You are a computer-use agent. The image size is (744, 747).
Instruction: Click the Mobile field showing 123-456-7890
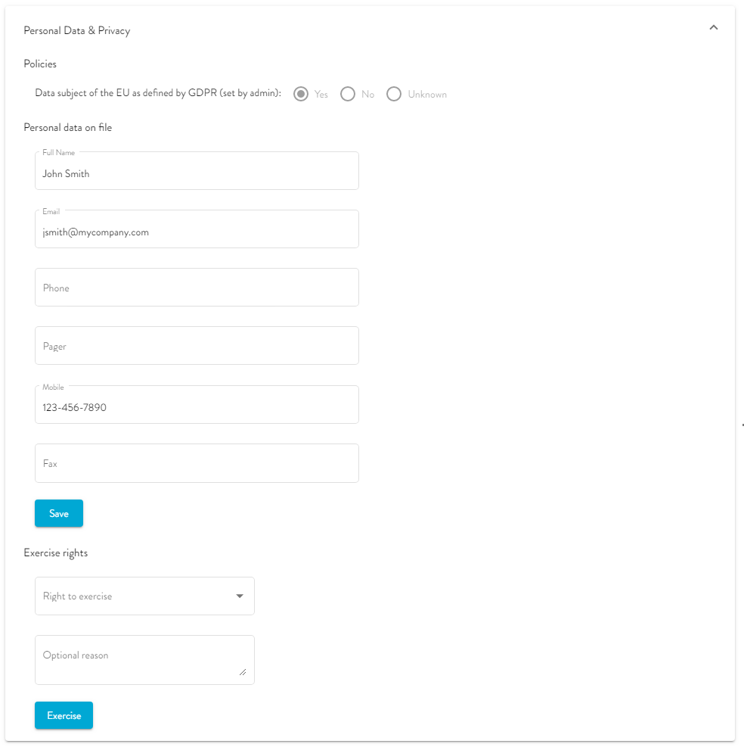pos(197,407)
